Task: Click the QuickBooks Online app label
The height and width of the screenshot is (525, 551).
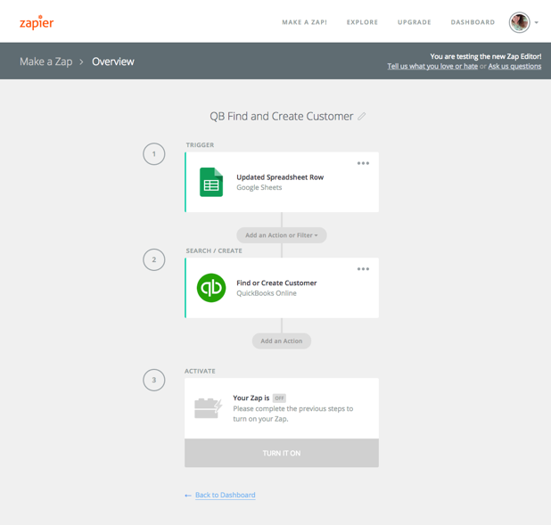Action: (267, 293)
